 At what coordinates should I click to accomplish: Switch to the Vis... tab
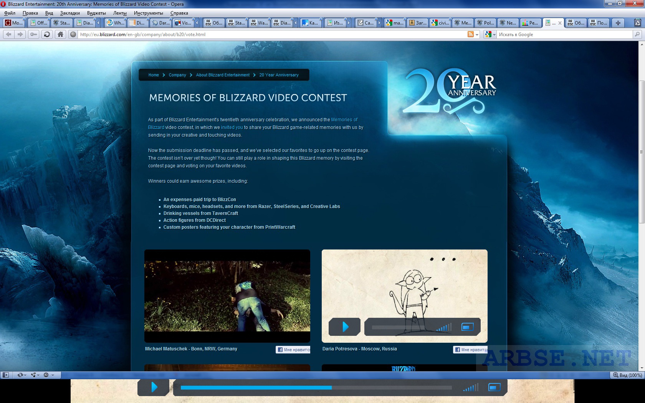pyautogui.click(x=183, y=23)
